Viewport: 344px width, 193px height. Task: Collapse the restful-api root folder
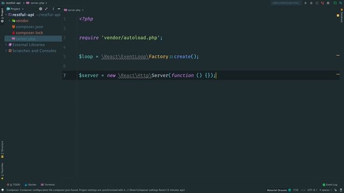(6, 14)
